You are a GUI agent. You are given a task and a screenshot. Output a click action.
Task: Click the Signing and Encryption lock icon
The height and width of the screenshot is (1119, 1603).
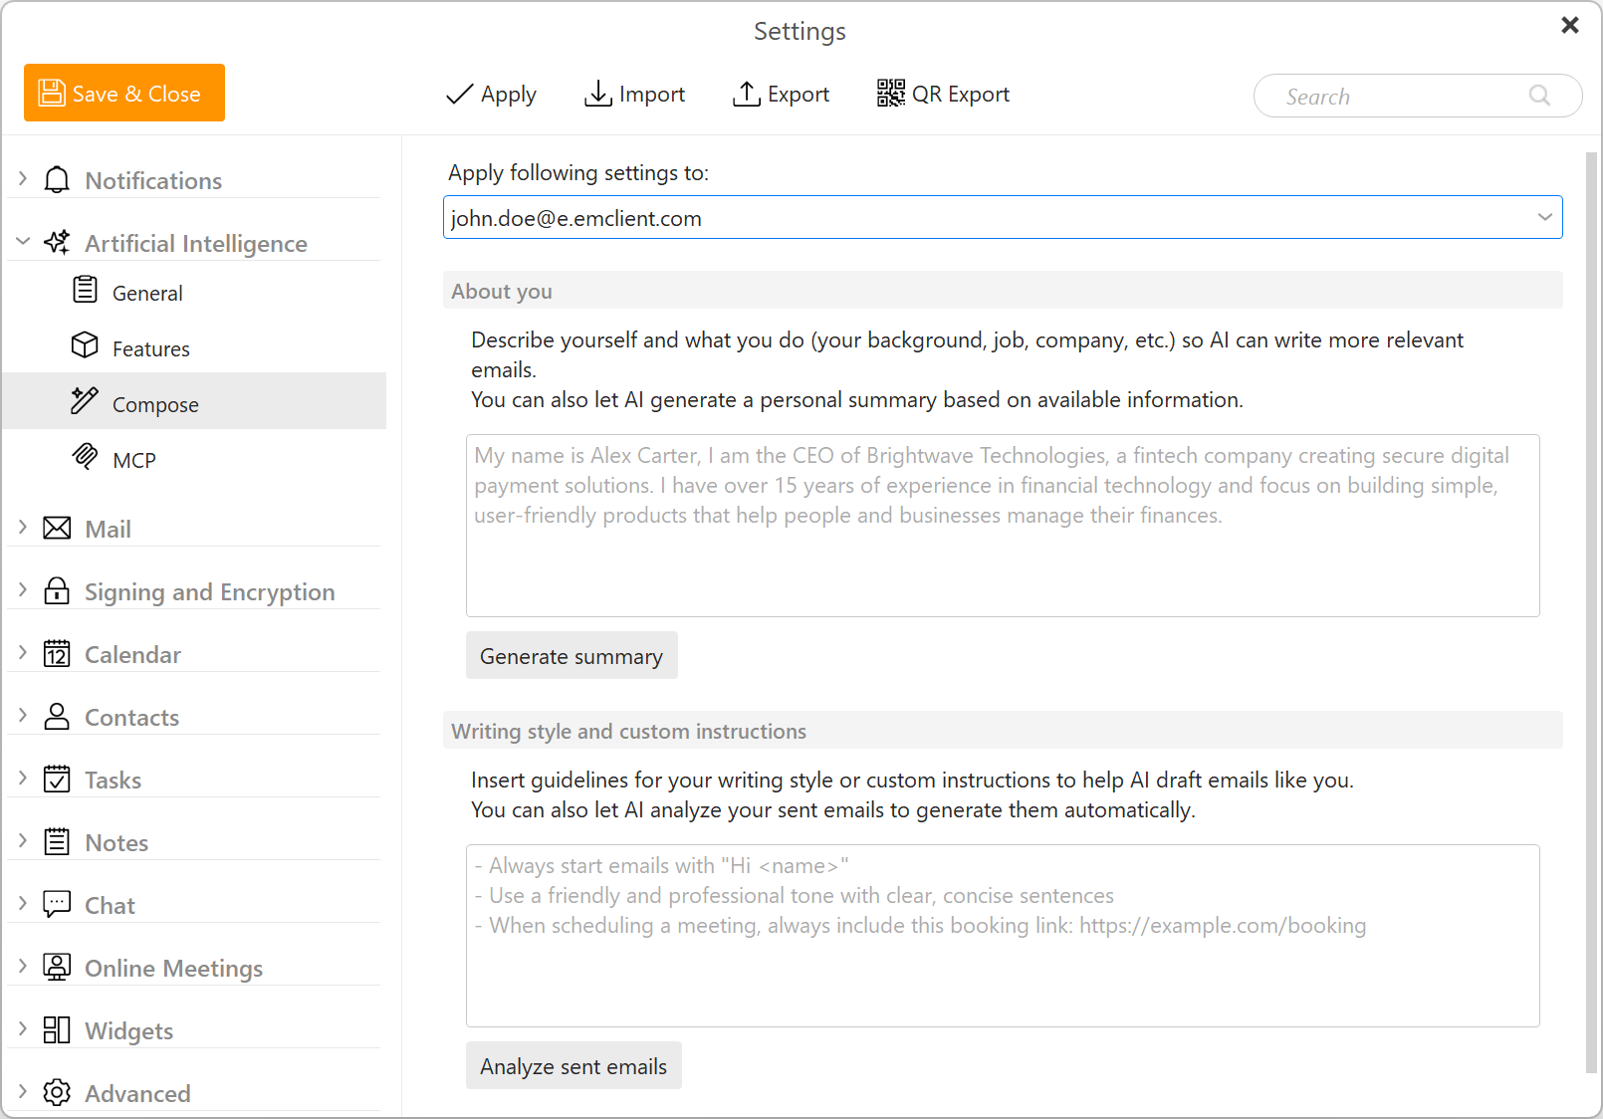(57, 590)
